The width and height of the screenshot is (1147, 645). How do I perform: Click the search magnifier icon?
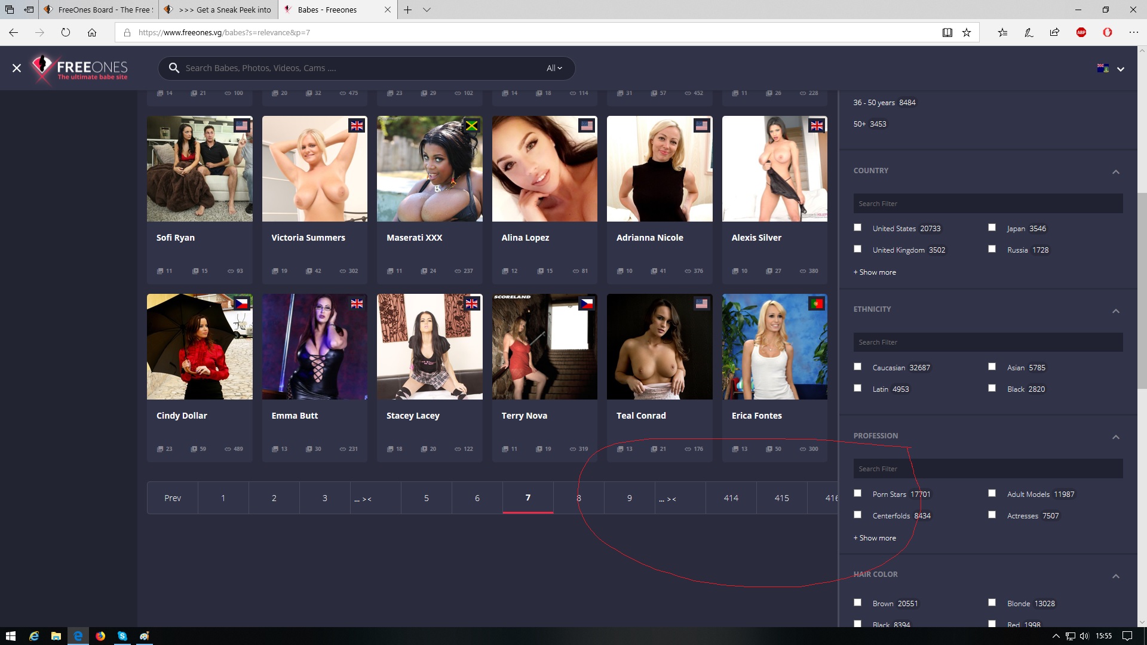click(x=174, y=68)
